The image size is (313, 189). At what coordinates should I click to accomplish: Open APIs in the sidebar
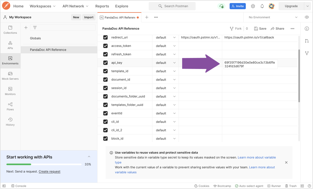click(x=10, y=45)
